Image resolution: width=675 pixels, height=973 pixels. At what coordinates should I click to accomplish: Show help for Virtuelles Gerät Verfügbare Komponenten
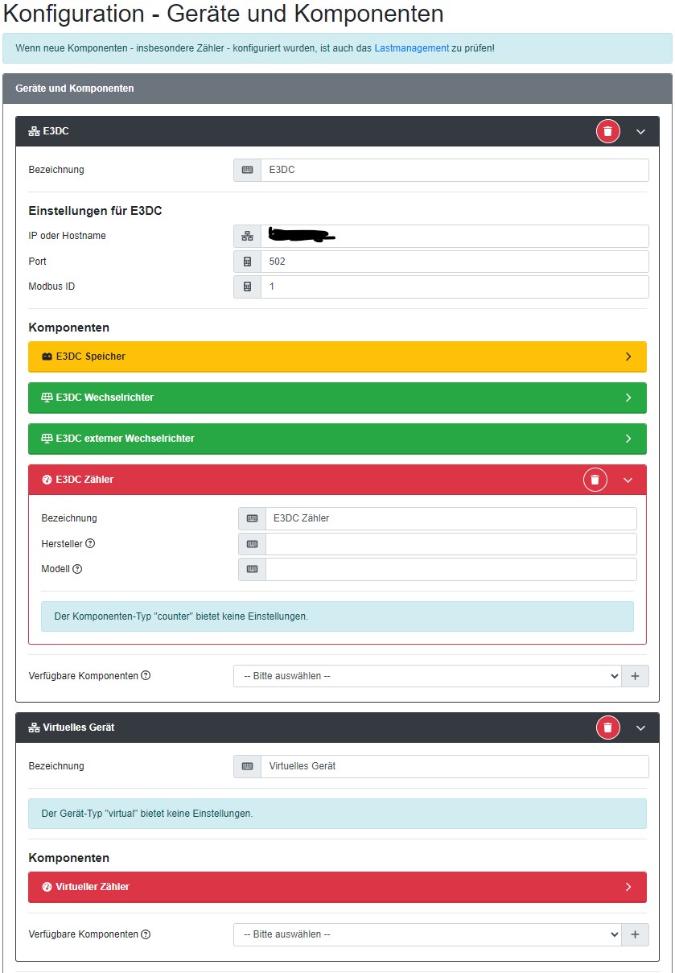pyautogui.click(x=146, y=934)
